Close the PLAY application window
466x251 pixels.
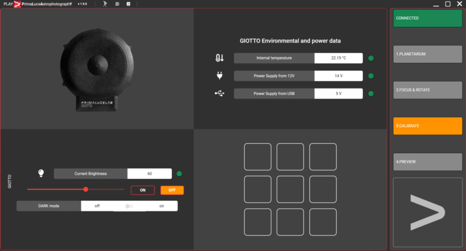click(460, 4)
